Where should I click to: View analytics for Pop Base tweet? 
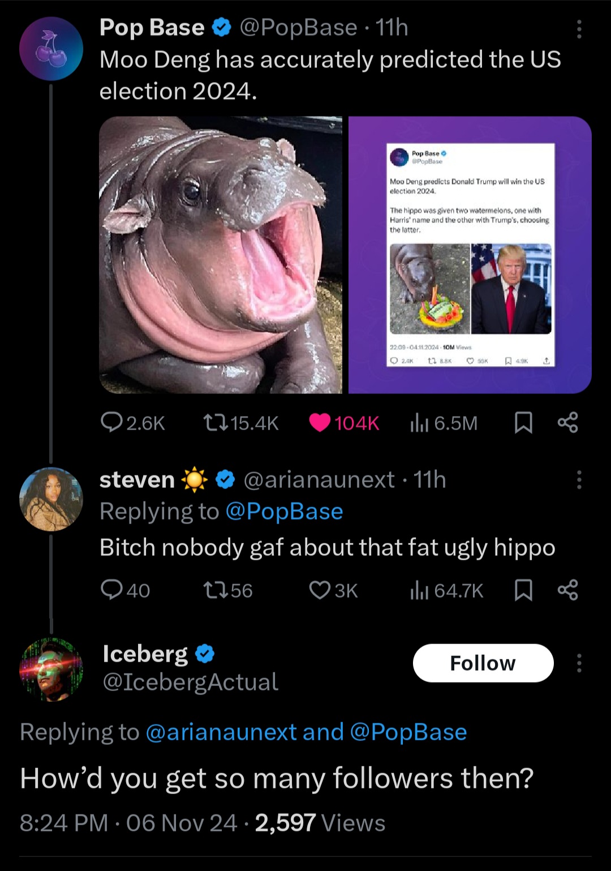(419, 423)
